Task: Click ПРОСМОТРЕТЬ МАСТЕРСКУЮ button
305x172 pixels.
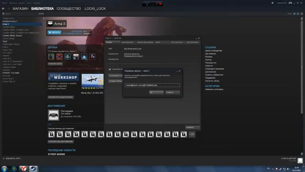Action: click(x=61, y=97)
